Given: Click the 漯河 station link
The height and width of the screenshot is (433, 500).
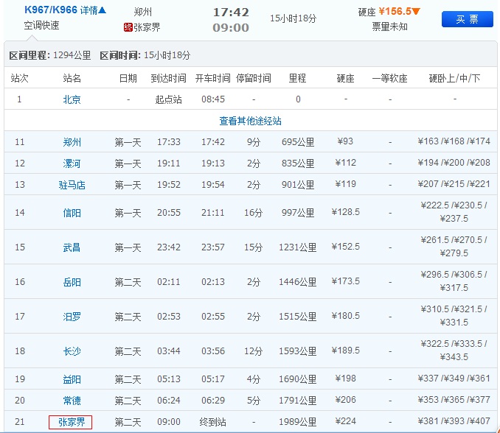Looking at the screenshot, I should pyautogui.click(x=72, y=163).
